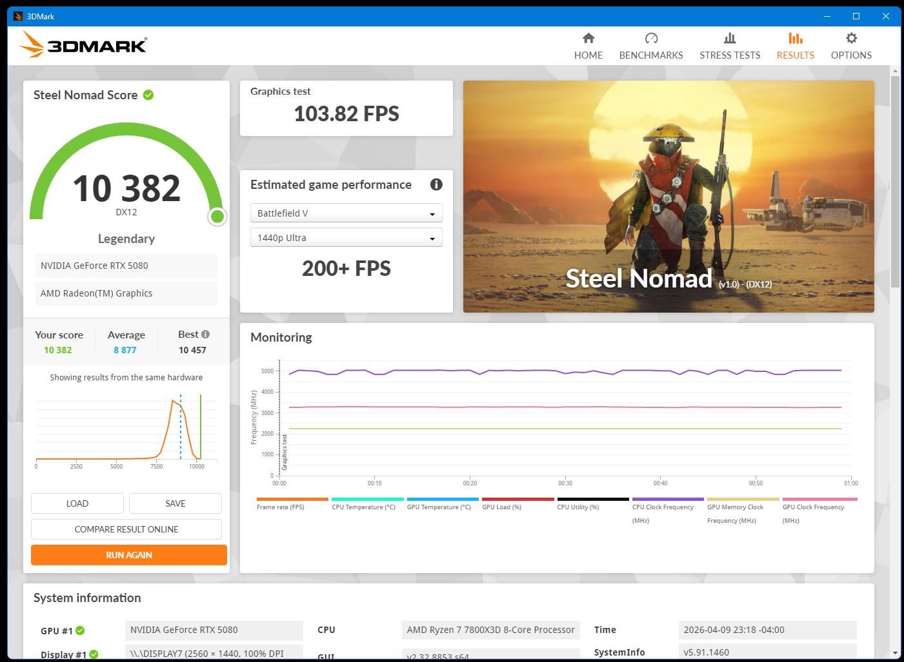Open the Home icon in navigation
This screenshot has height=662, width=904.
coord(588,39)
